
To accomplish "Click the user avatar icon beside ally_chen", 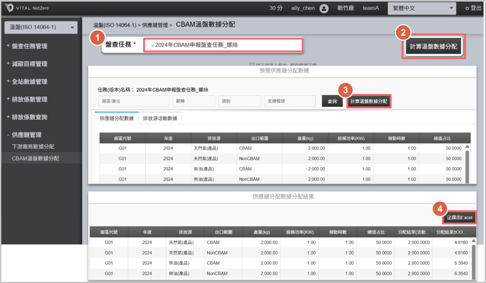I will point(324,8).
